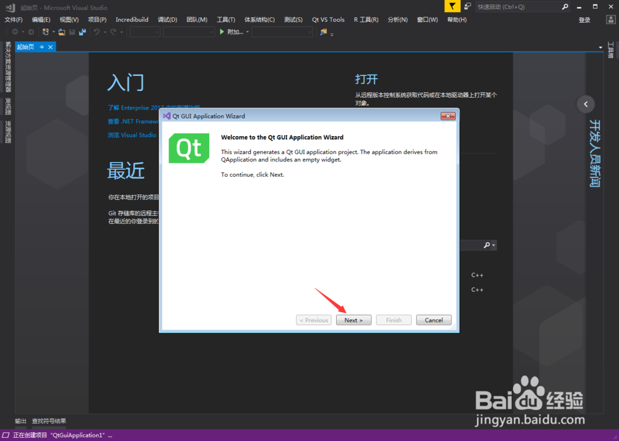Open the 分析(N) menu

[x=397, y=20]
